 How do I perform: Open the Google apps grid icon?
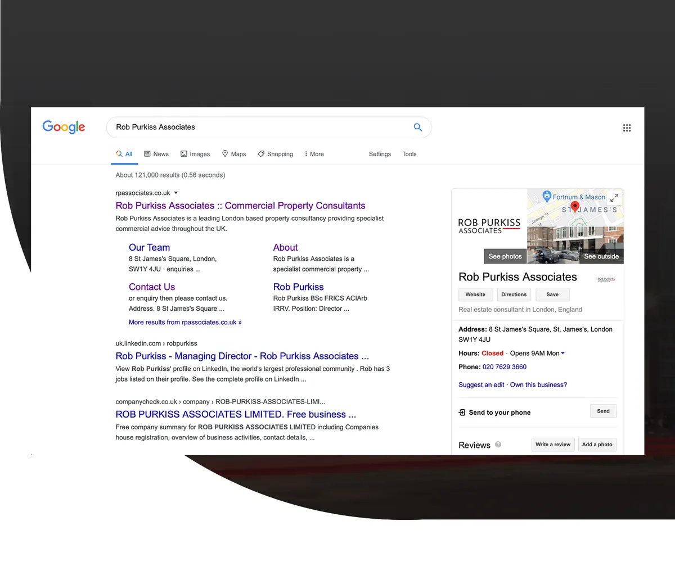point(627,128)
